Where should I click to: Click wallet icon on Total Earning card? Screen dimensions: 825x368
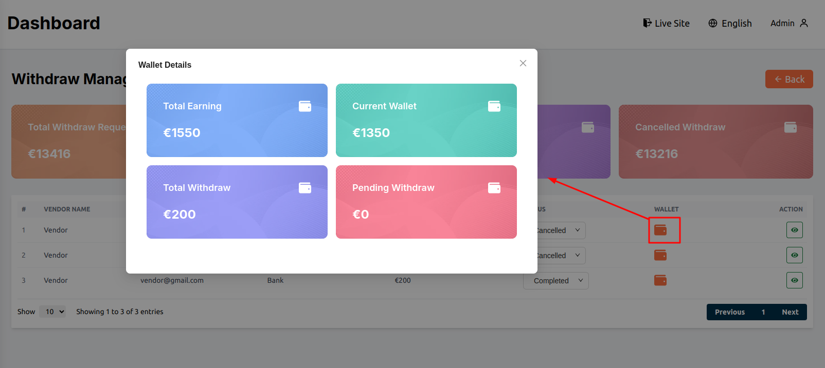click(305, 106)
